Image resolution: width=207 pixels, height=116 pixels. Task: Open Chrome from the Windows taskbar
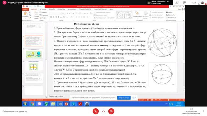pyautogui.click(x=32, y=104)
